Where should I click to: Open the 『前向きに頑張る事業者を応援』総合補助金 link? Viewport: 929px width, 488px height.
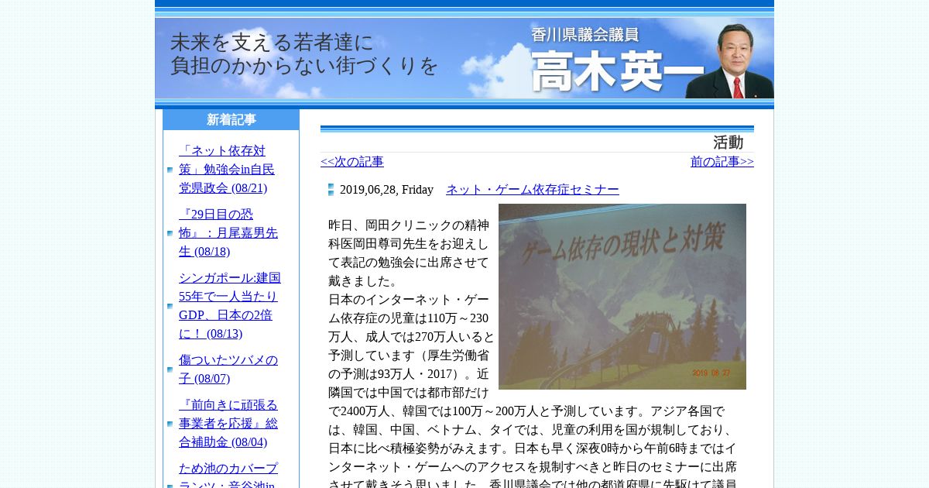[x=228, y=424]
